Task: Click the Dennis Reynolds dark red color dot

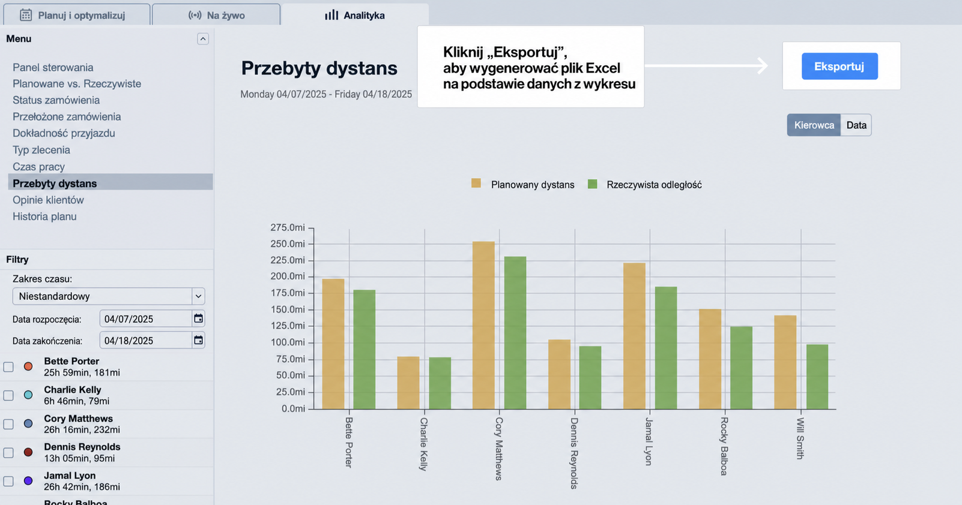Action: (28, 452)
